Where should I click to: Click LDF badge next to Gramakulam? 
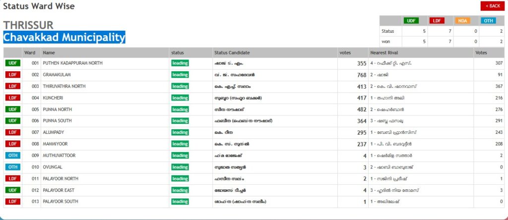click(x=13, y=75)
